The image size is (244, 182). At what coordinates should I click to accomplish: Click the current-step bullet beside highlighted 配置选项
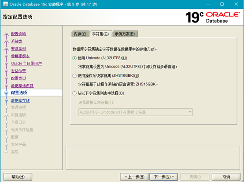pos(6,93)
